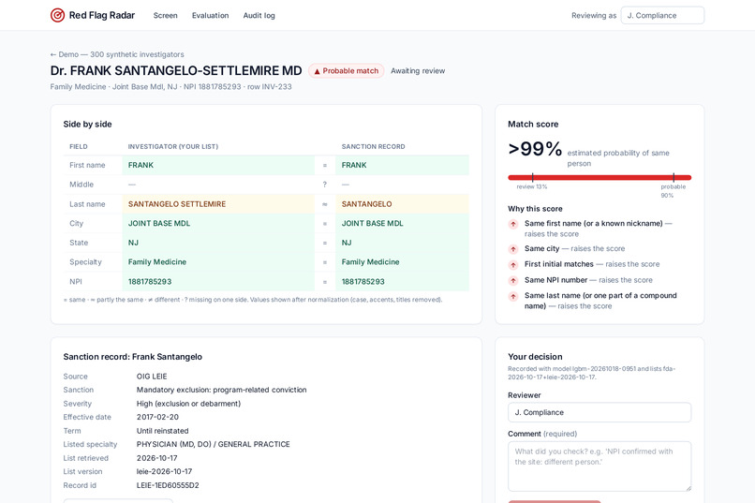Click the equals symbol in the First name row
The width and height of the screenshot is (755, 503).
point(324,165)
